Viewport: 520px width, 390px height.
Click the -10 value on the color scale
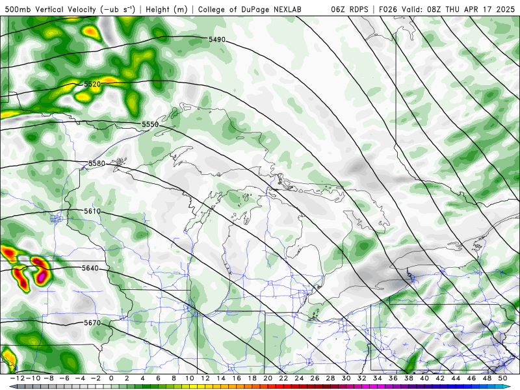pos(33,378)
